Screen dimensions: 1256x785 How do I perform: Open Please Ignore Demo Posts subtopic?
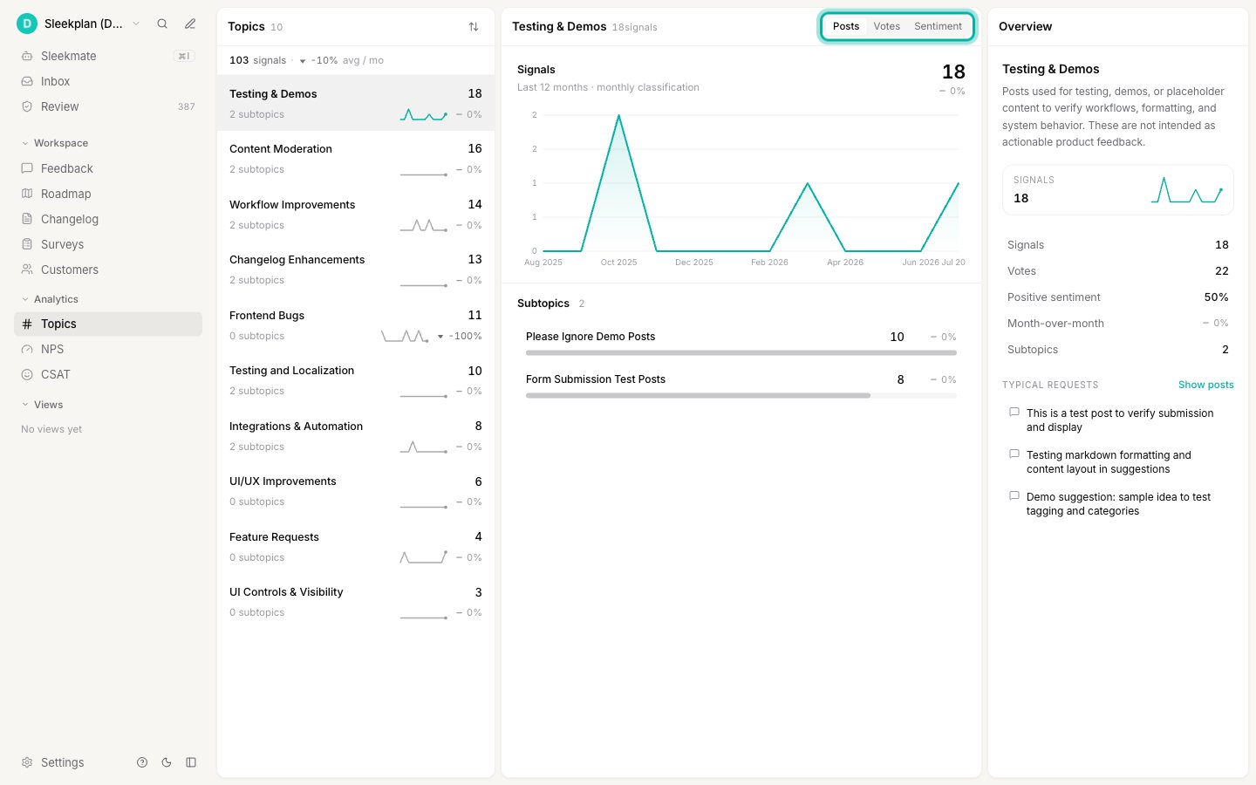point(741,341)
